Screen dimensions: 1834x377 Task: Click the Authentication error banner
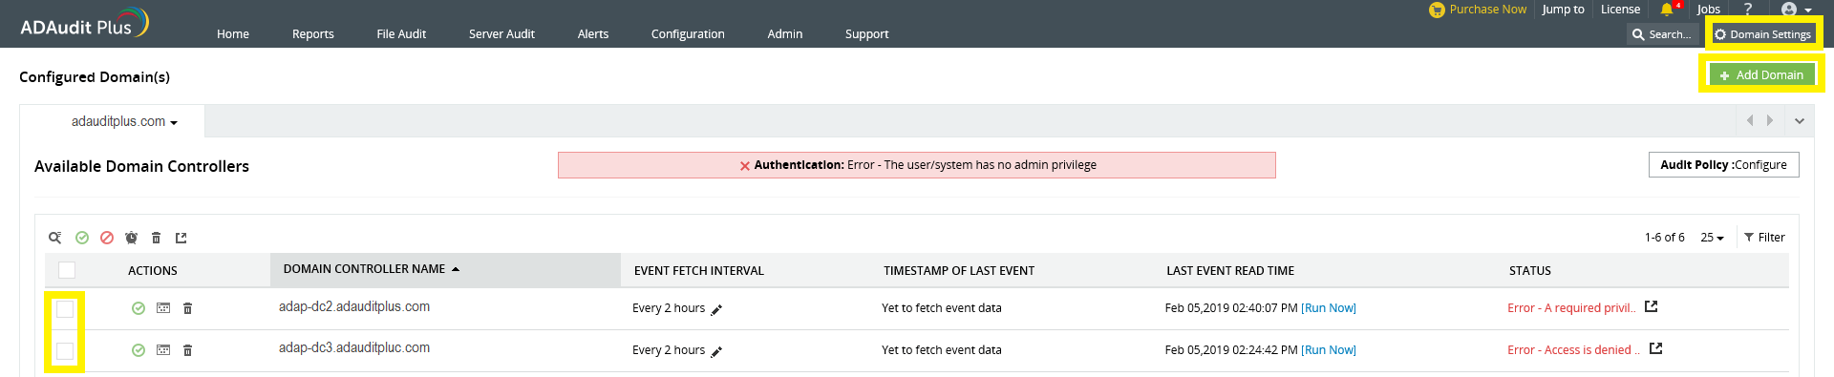917,165
